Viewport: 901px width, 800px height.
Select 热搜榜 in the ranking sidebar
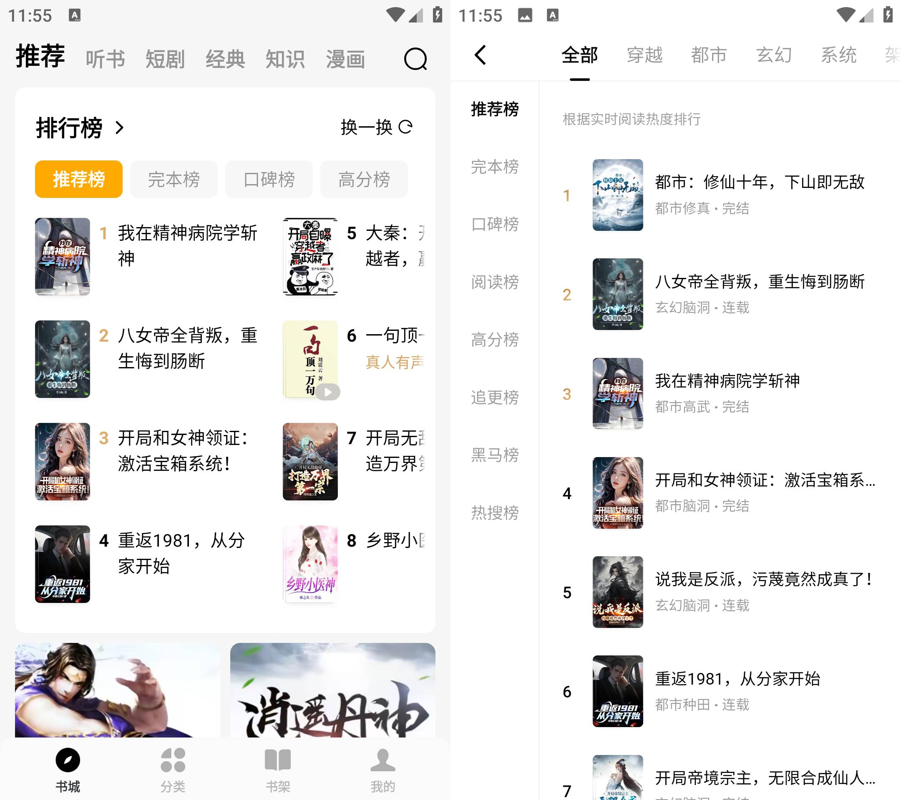pos(495,513)
